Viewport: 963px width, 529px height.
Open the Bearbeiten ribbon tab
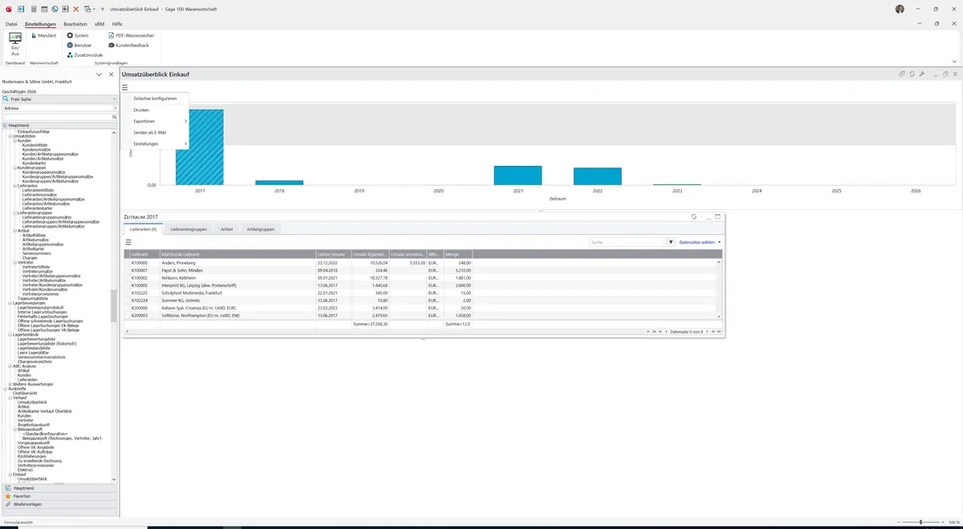click(x=75, y=24)
